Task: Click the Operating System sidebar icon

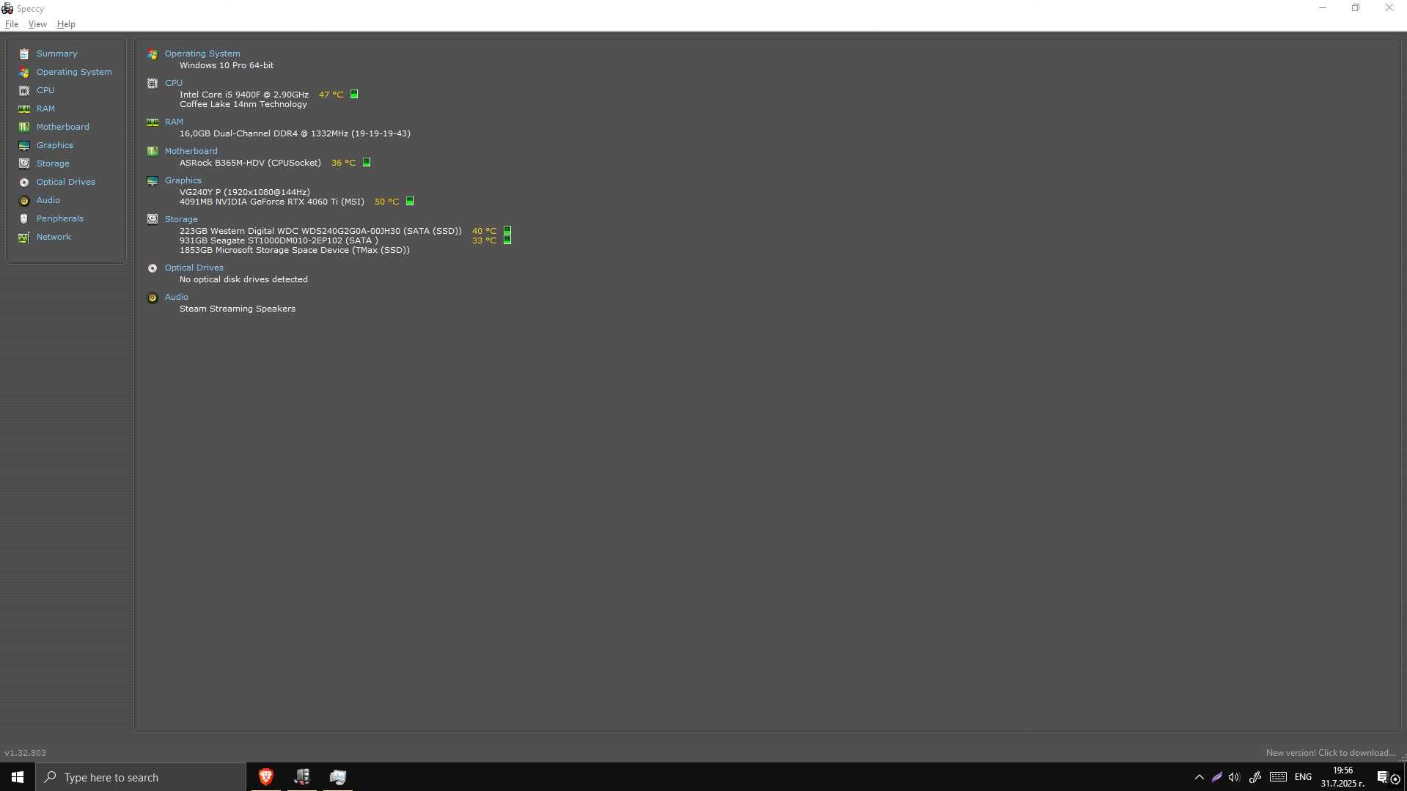Action: [x=24, y=72]
